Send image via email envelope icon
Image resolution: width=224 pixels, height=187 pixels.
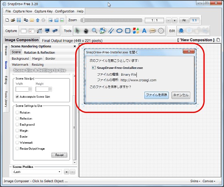point(32,20)
